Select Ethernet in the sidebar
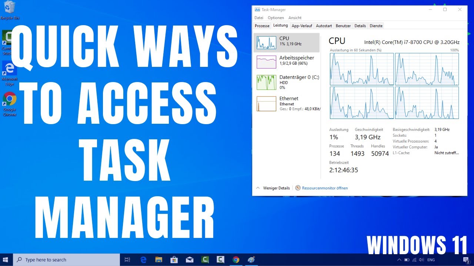The image size is (474, 266). coord(287,103)
